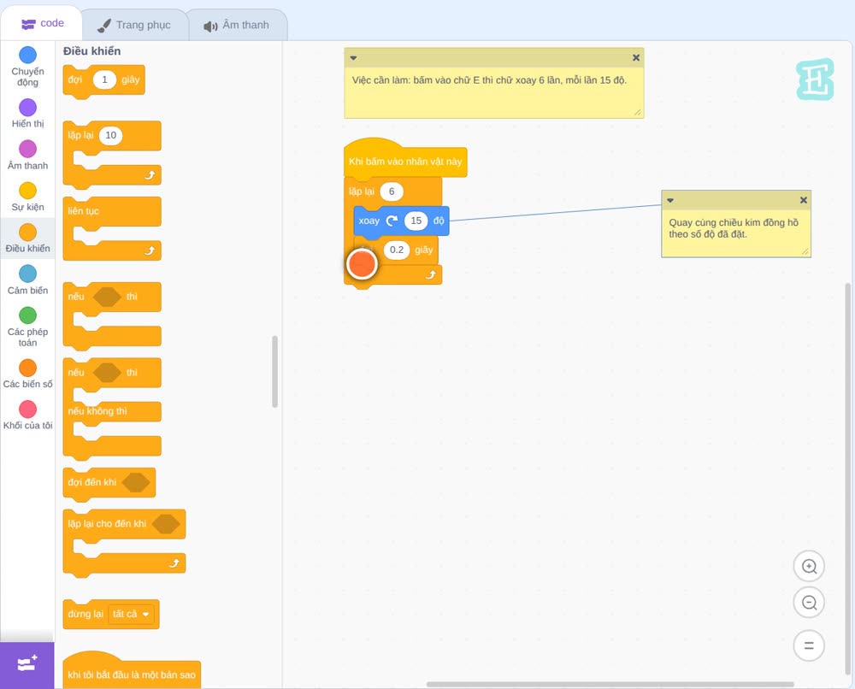
Task: Open the Chuyển động blocks category
Action: [x=27, y=67]
